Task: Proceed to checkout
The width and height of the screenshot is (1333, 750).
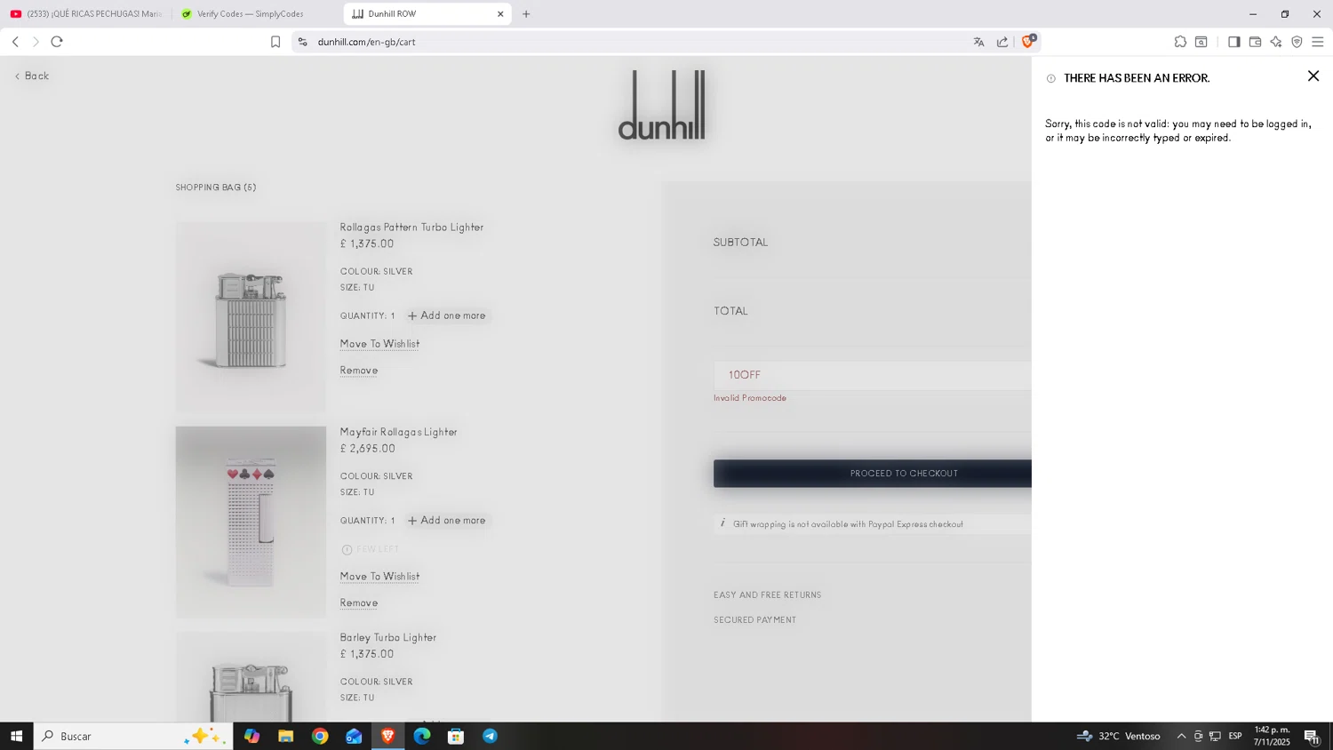Action: [x=872, y=474]
